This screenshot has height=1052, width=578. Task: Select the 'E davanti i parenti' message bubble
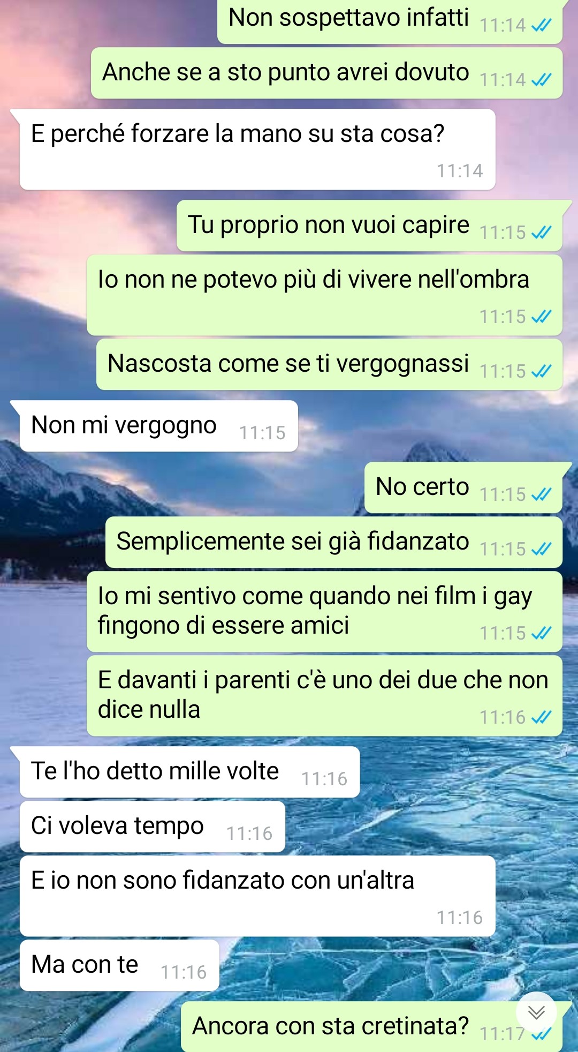pos(324,696)
